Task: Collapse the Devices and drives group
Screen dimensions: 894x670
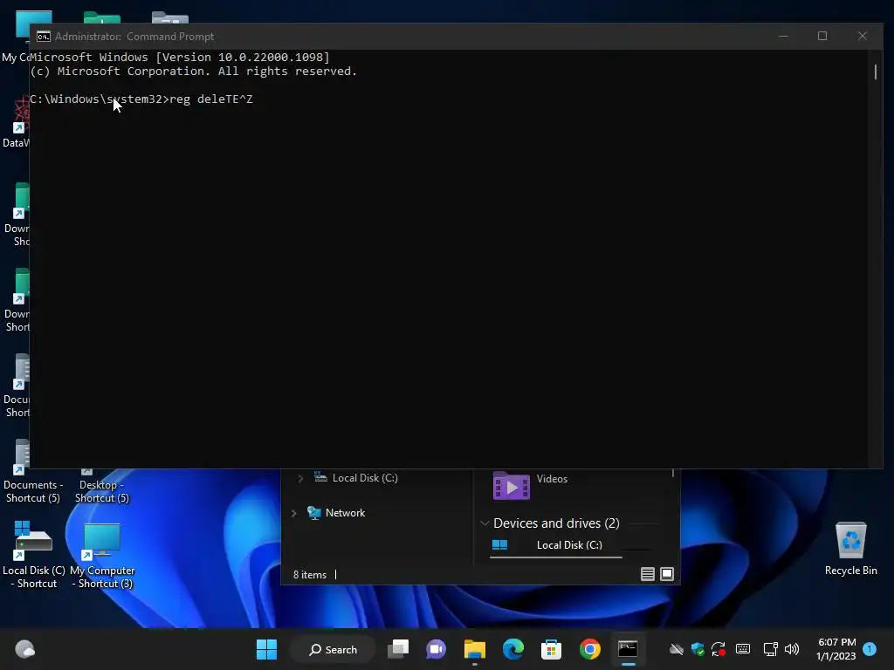Action: pyautogui.click(x=485, y=523)
